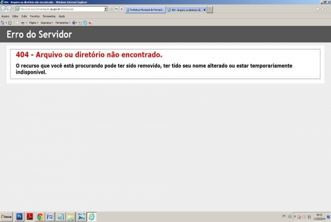This screenshot has height=222, width=331.
Task: Expand the Ferramentas command bar dropdown
Action: tap(62, 23)
